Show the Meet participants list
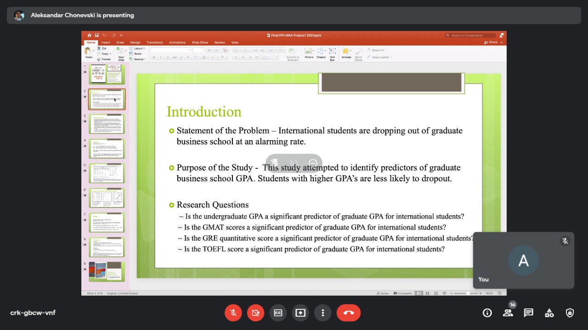Image resolution: width=588 pixels, height=330 pixels. pyautogui.click(x=508, y=313)
